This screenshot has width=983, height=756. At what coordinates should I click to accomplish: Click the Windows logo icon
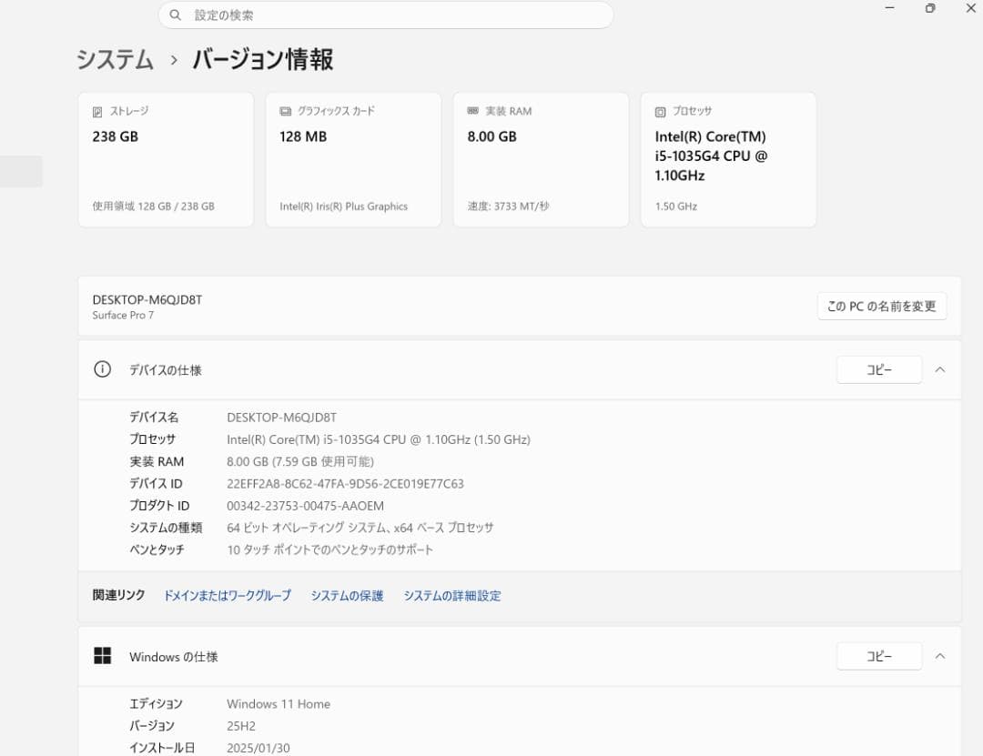[x=102, y=656]
